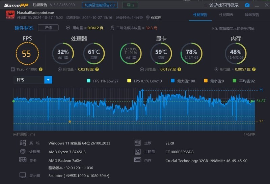Switch to the 性能图表 tab
270x184 pixels.
click(226, 15)
